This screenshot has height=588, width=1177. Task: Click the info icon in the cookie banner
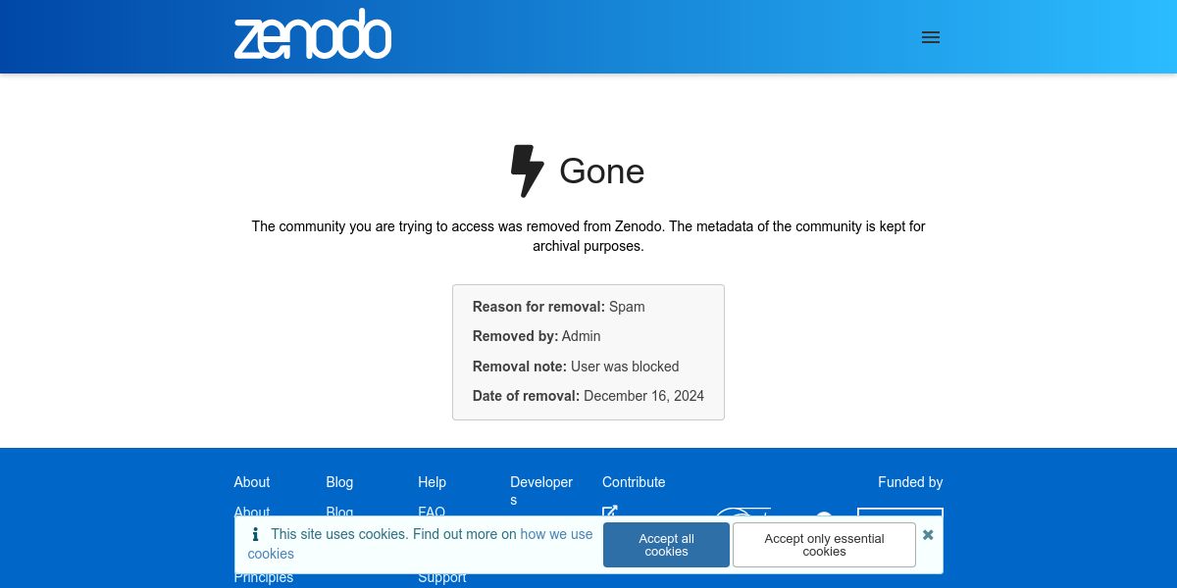click(255, 534)
